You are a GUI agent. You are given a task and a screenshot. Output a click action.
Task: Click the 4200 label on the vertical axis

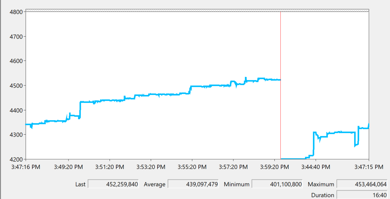pyautogui.click(x=16, y=159)
